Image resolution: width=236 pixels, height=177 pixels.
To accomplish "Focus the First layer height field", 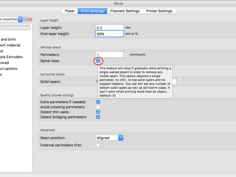I will pyautogui.click(x=109, y=34).
